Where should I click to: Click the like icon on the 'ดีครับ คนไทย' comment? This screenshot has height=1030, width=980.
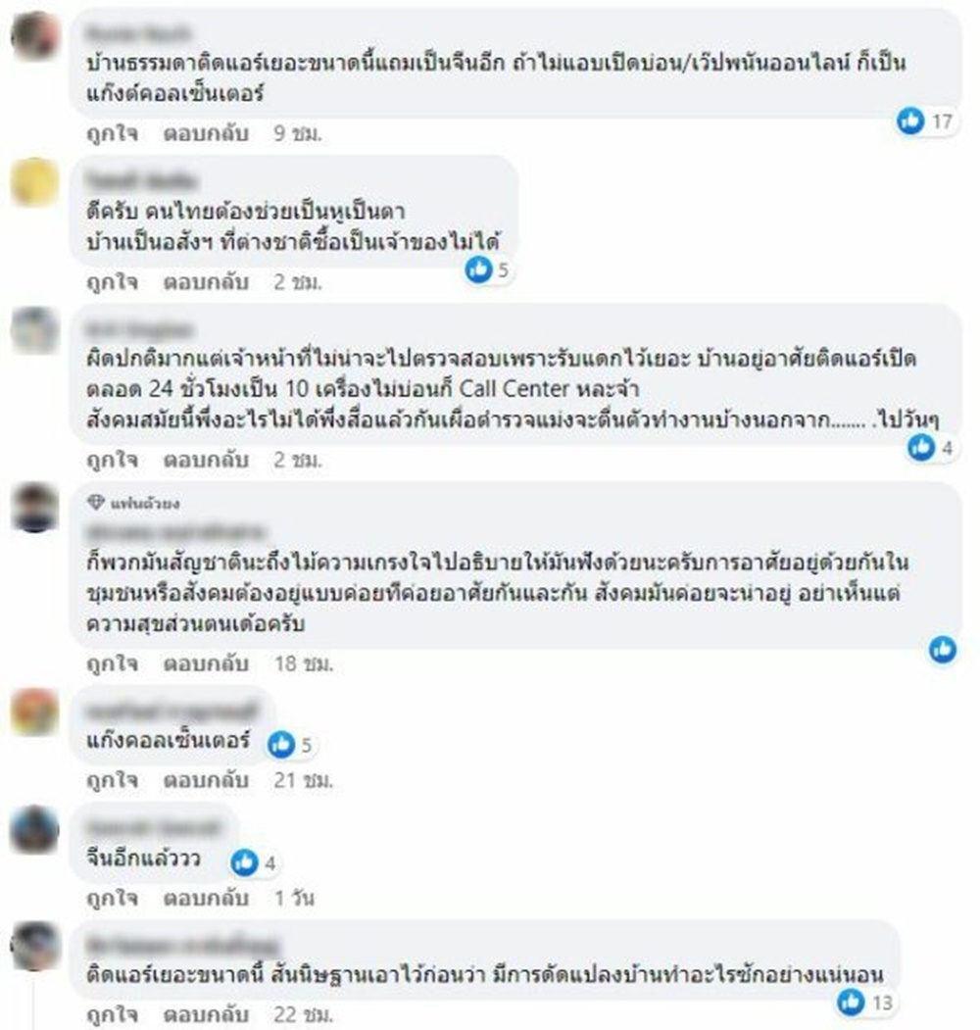pos(478,270)
